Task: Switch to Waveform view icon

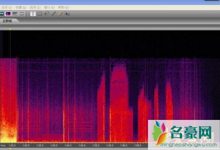Action: coord(2,14)
